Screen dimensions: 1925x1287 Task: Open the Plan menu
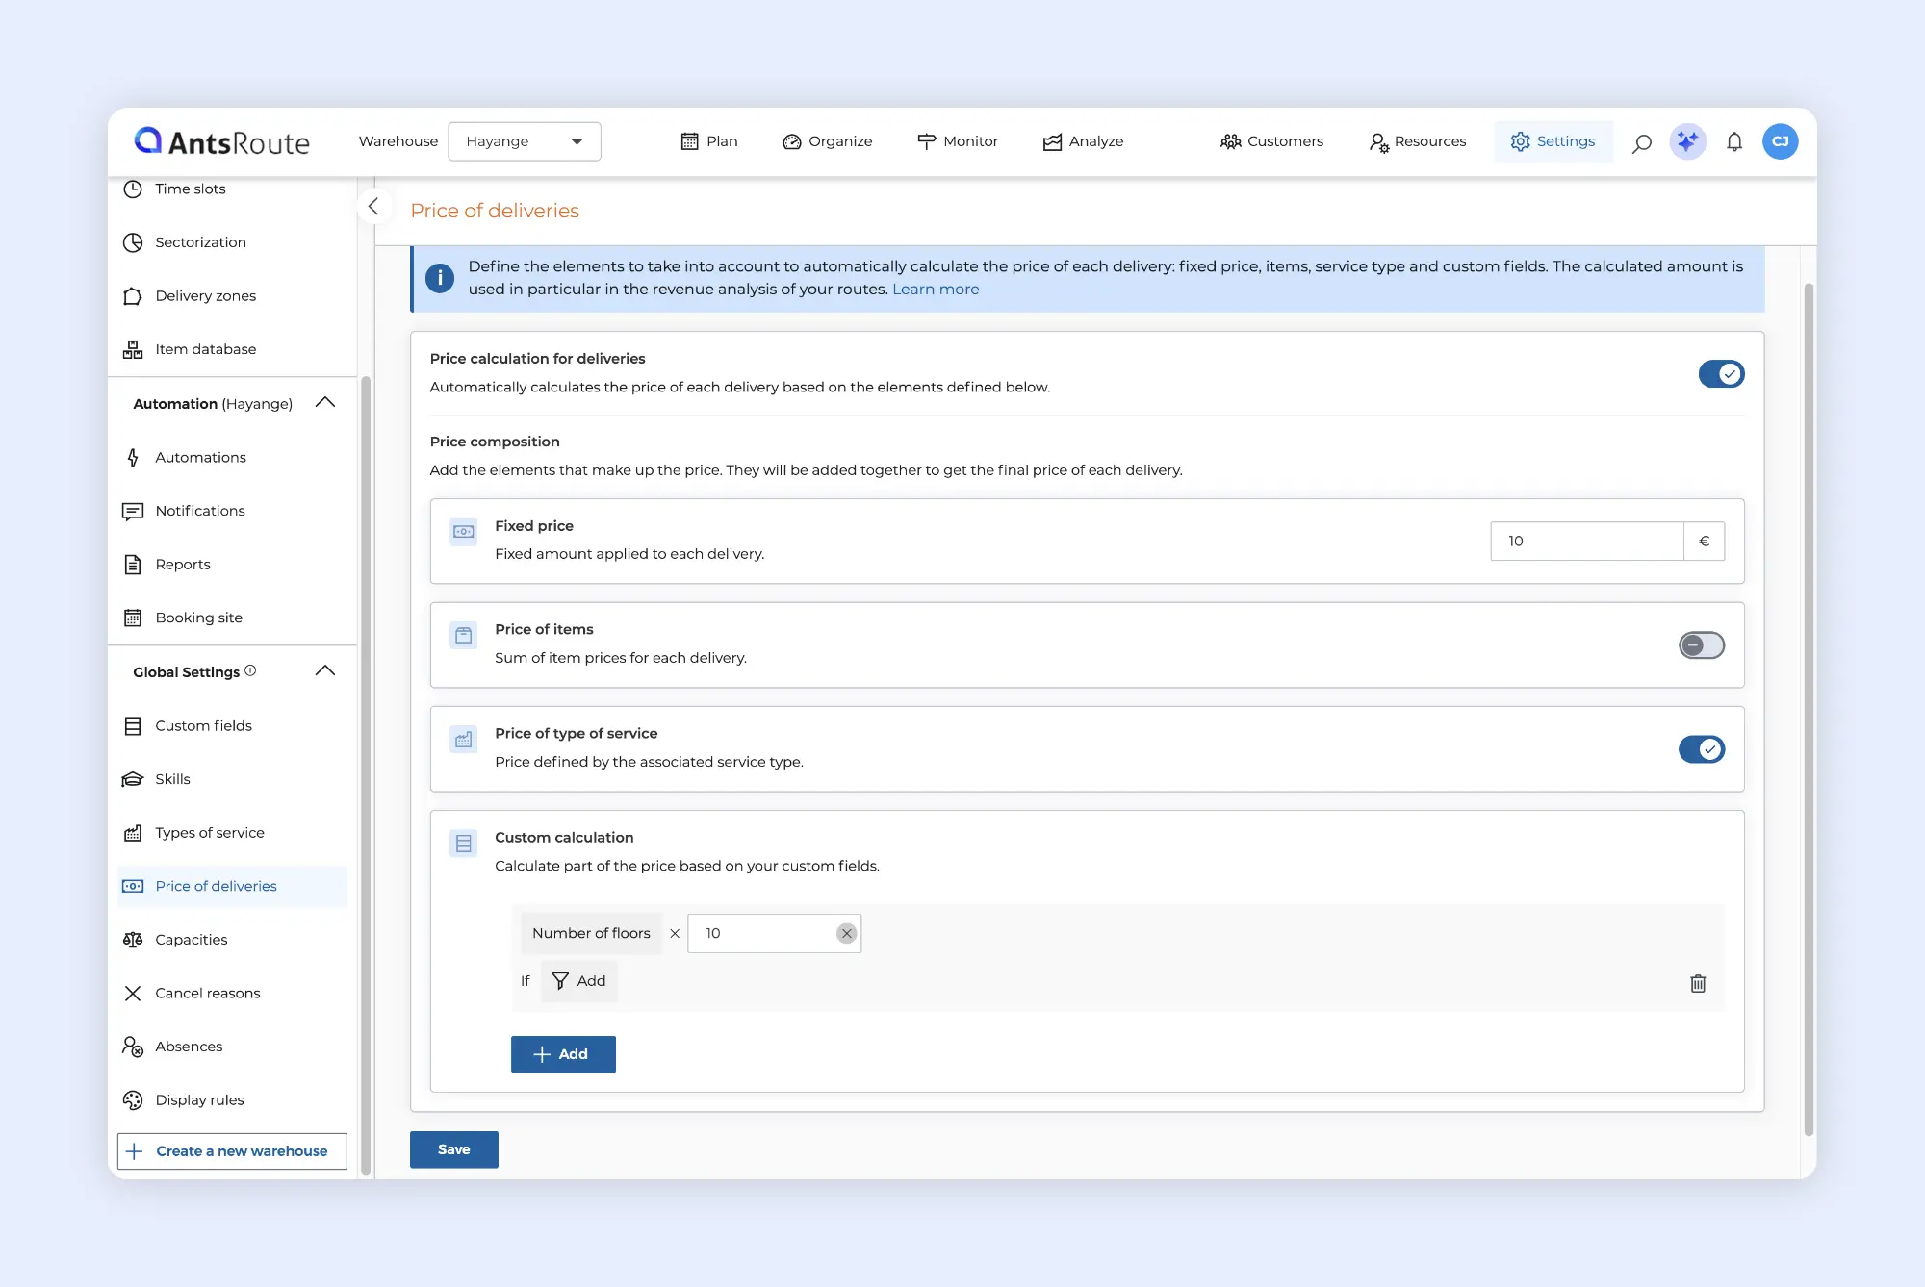(709, 141)
